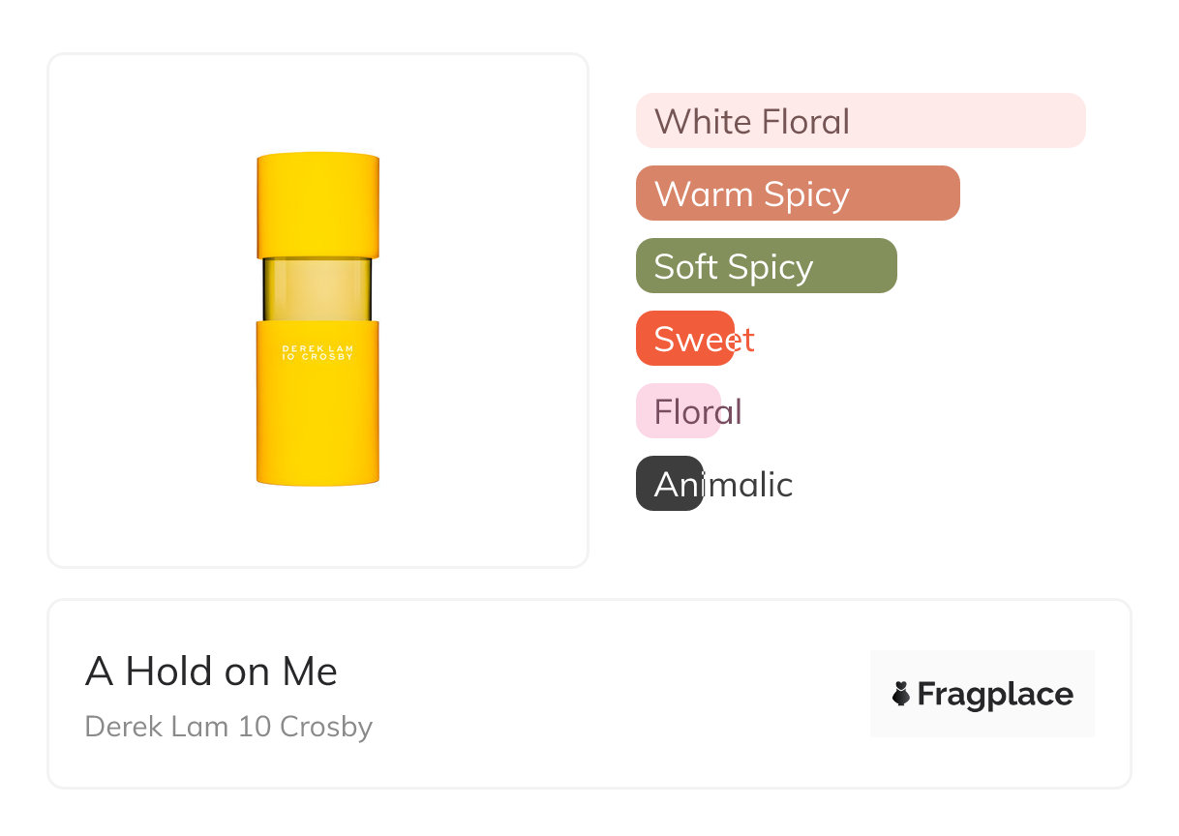
Task: Select the Warm Spicy accord bar
Action: 798,194
